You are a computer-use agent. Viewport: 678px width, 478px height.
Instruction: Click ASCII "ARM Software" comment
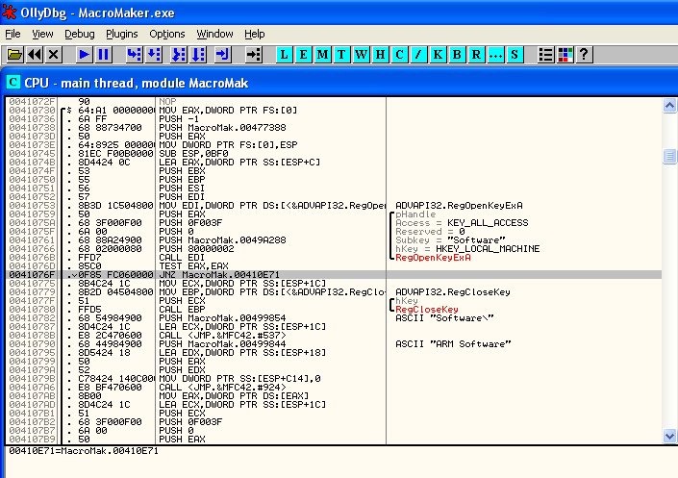(453, 344)
